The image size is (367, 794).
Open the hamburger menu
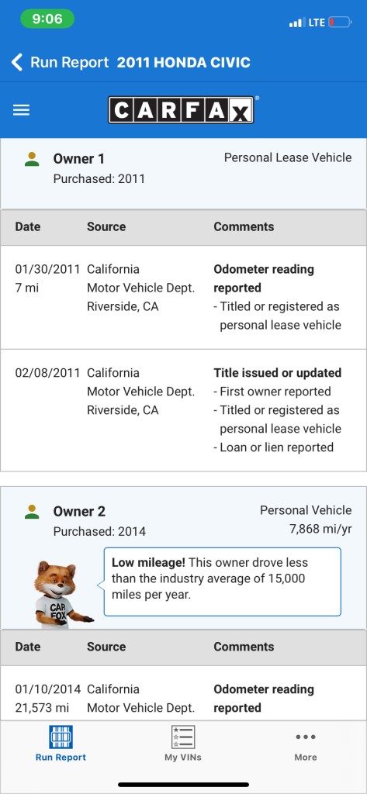(x=21, y=110)
